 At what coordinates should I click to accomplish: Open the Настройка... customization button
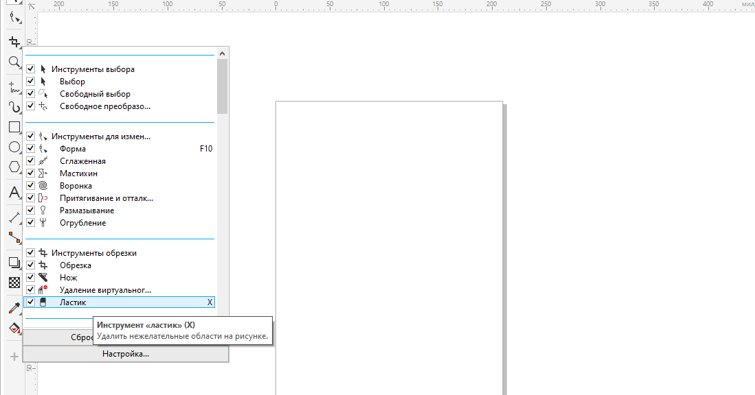(126, 354)
